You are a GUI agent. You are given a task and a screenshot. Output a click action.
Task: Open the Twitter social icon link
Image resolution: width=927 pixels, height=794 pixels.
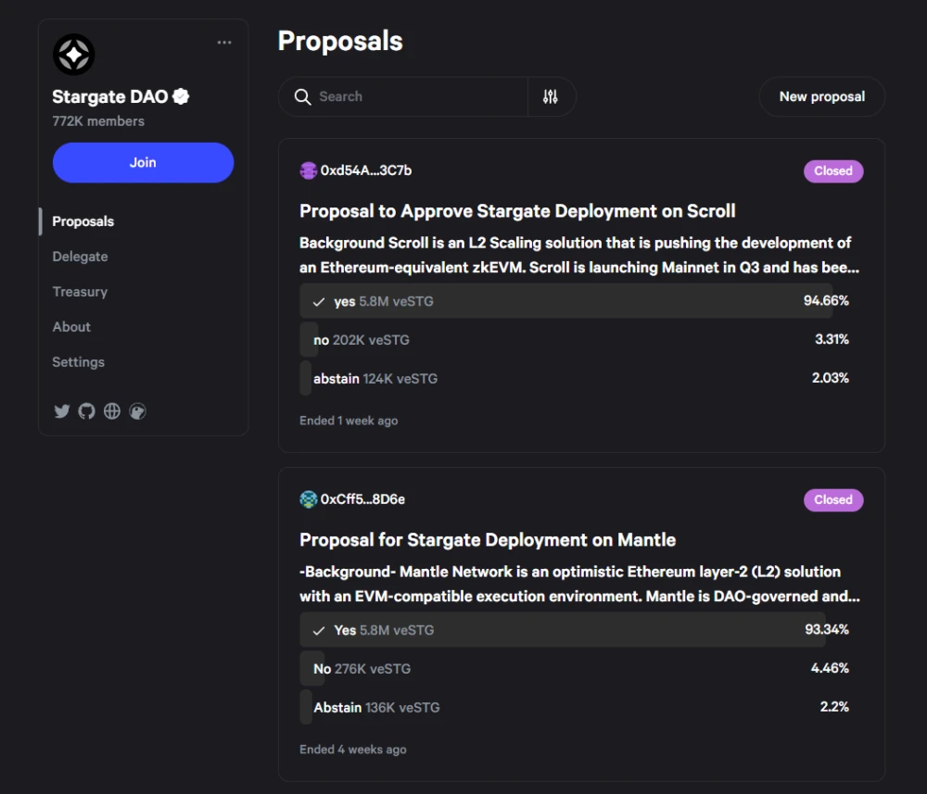[61, 411]
